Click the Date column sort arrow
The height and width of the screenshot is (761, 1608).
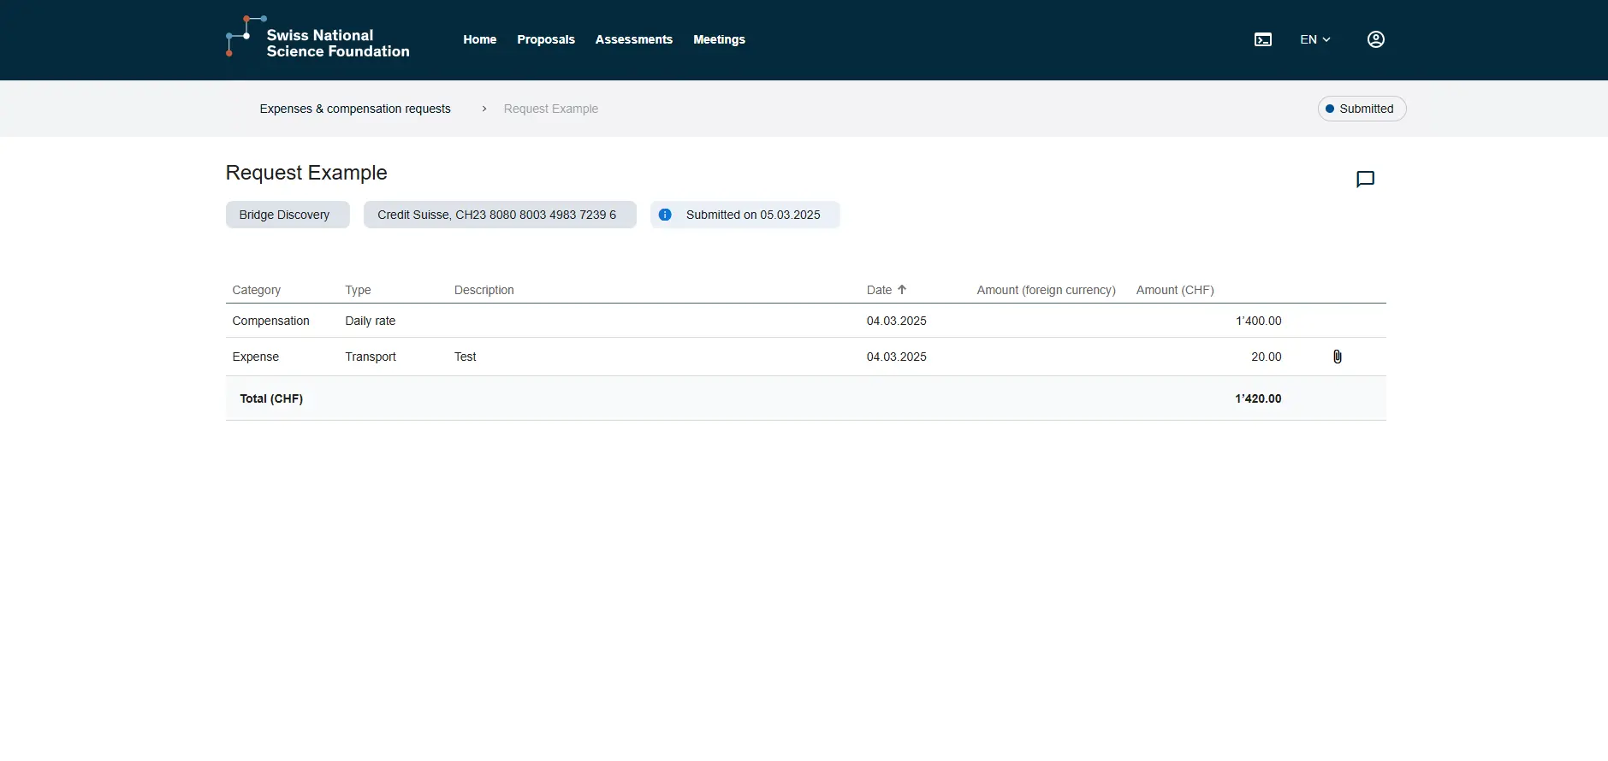902,290
